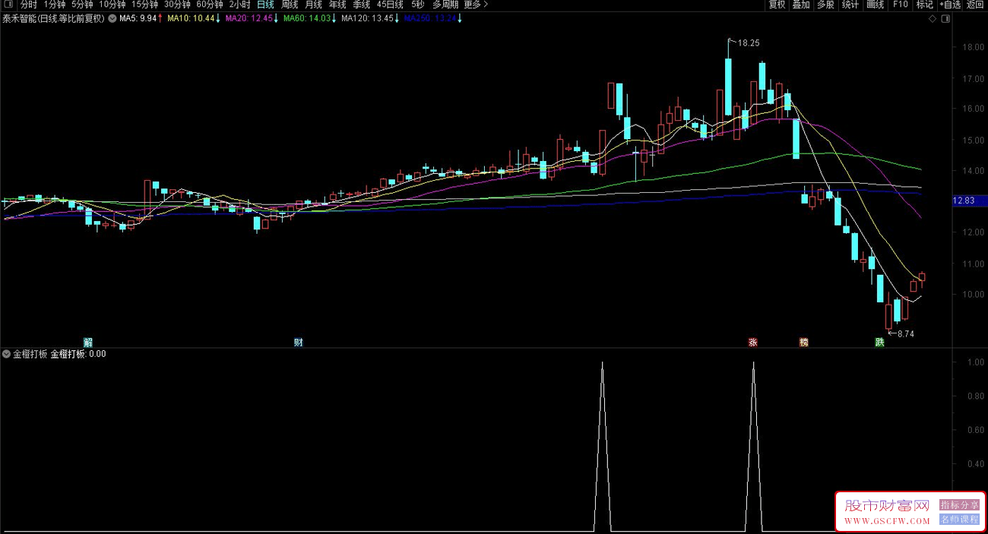This screenshot has height=534, width=988.
Task: Open the 多股 multi-stock view
Action: [825, 5]
